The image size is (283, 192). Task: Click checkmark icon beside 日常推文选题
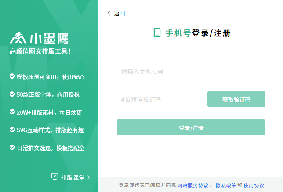coord(12,148)
